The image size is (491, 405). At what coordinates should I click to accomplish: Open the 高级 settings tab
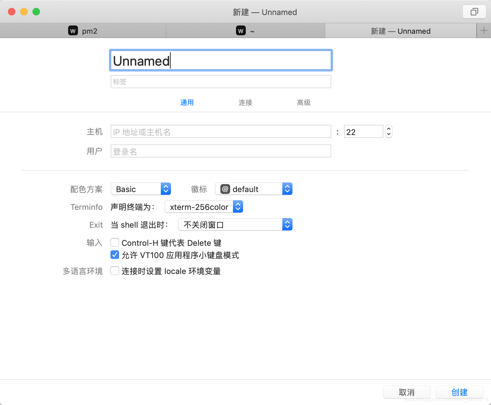pyautogui.click(x=304, y=102)
